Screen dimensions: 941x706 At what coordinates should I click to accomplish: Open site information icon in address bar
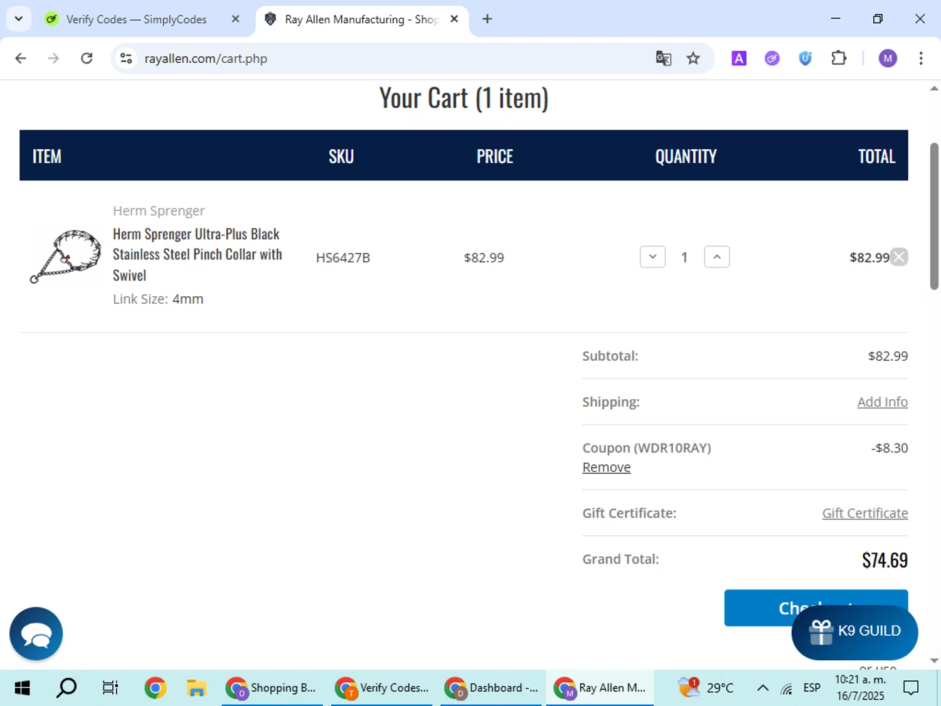(x=126, y=58)
